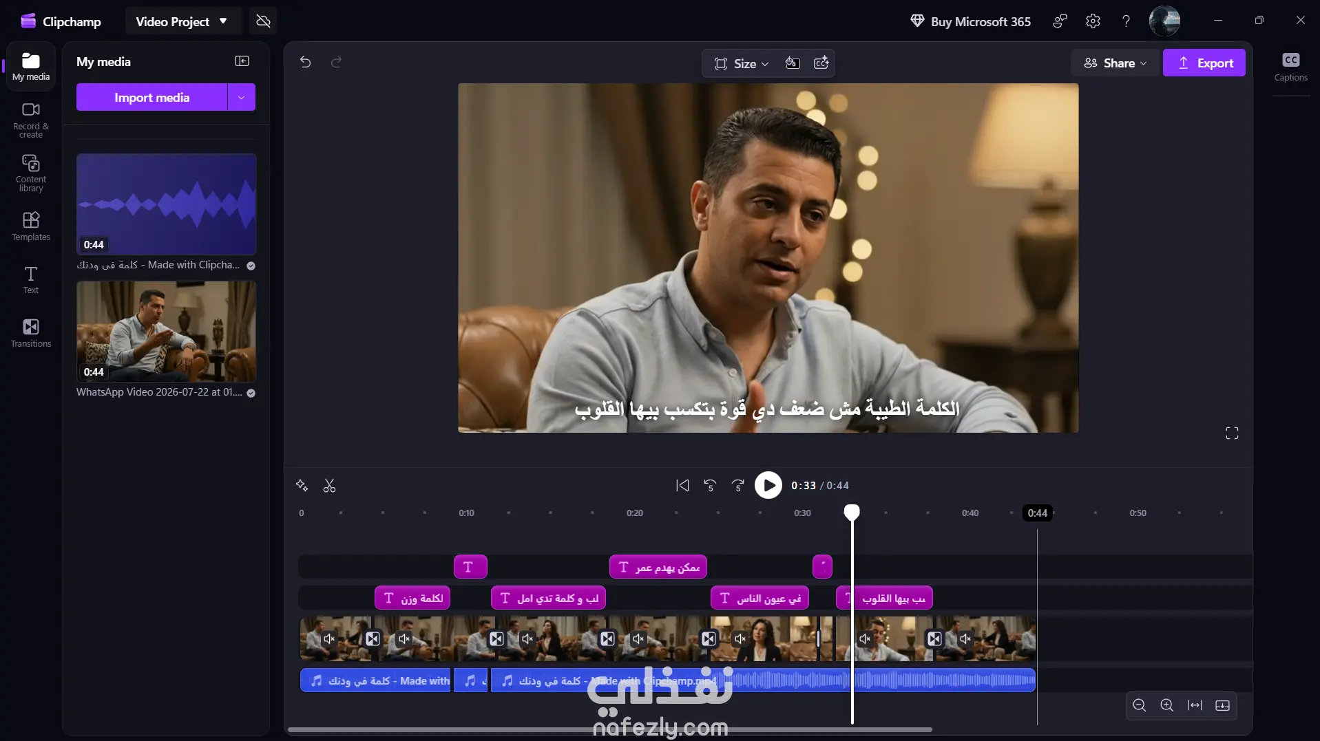Open transition between second and third clips
Viewport: 1320px width, 741px height.
click(496, 638)
